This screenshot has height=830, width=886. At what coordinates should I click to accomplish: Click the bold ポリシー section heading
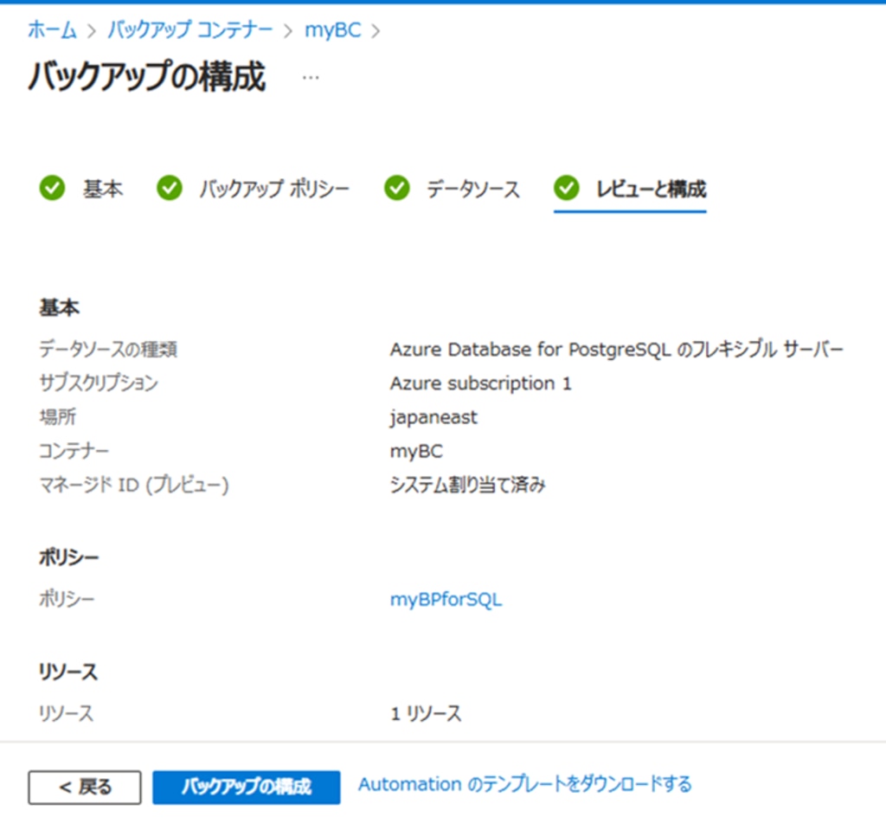[x=68, y=557]
